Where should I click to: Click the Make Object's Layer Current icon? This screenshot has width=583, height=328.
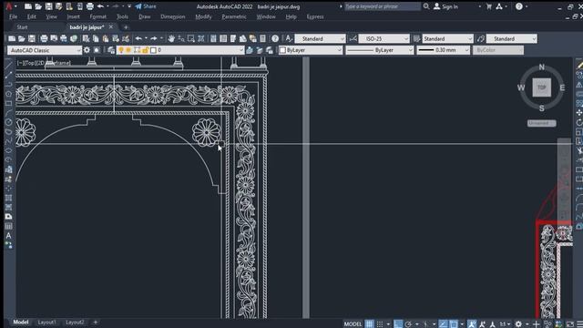[x=250, y=50]
